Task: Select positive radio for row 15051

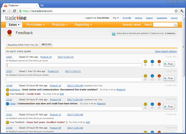Action: (145, 65)
